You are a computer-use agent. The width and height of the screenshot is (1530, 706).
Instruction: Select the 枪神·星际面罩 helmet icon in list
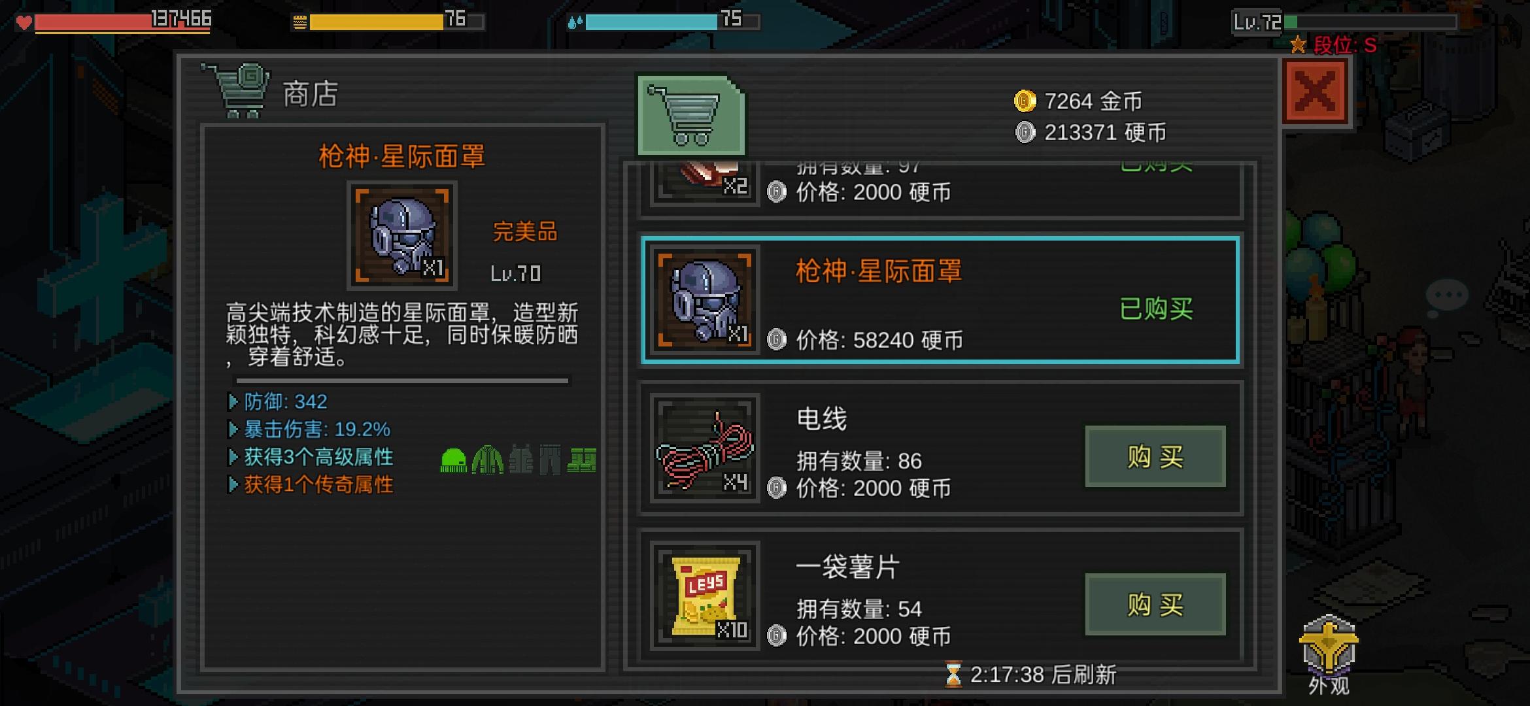[705, 300]
